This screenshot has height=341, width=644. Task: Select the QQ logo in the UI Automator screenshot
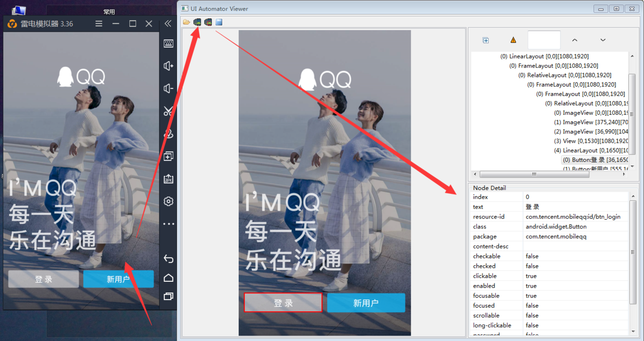(325, 79)
